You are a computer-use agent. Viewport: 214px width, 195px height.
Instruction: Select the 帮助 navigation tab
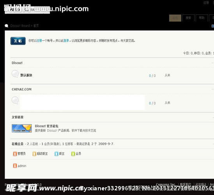tap(202, 18)
